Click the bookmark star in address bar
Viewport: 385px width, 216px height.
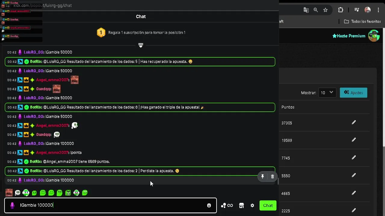point(325,10)
